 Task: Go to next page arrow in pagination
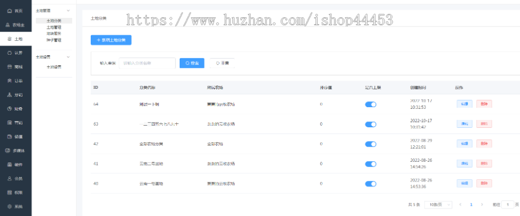482,204
